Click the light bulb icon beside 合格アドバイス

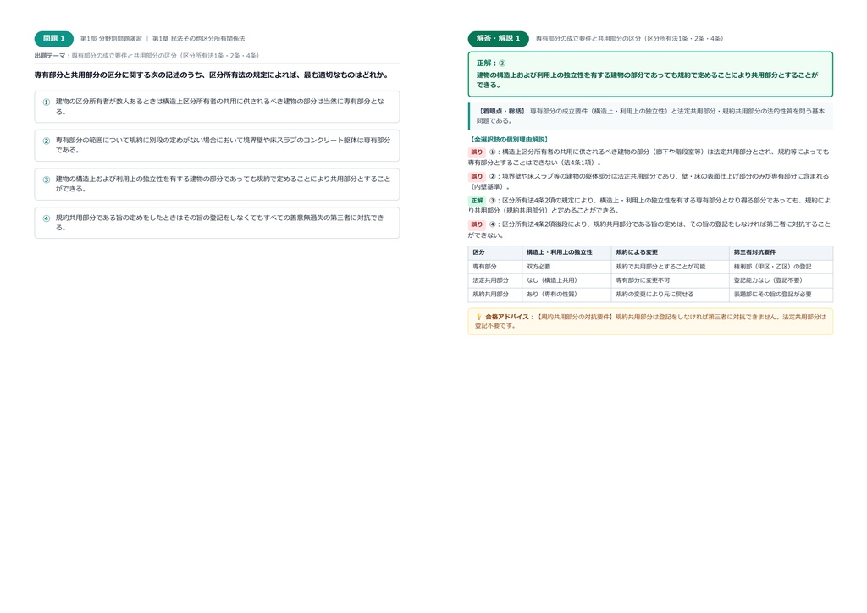(479, 317)
